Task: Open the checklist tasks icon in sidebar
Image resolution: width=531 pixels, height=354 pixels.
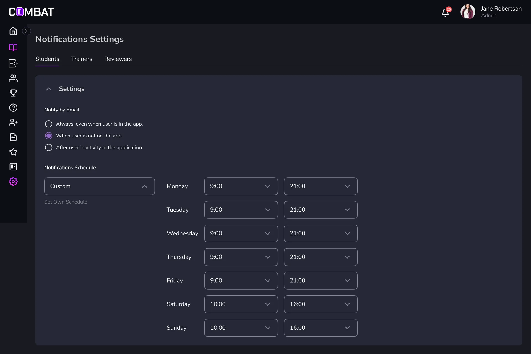Action: [13, 63]
